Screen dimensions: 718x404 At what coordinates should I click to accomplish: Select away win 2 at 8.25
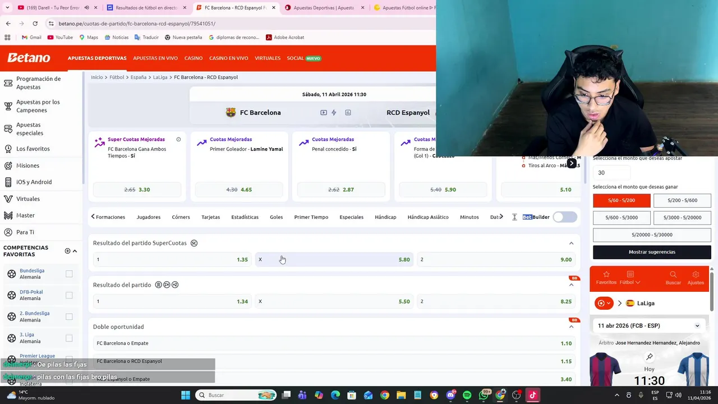[496, 301]
